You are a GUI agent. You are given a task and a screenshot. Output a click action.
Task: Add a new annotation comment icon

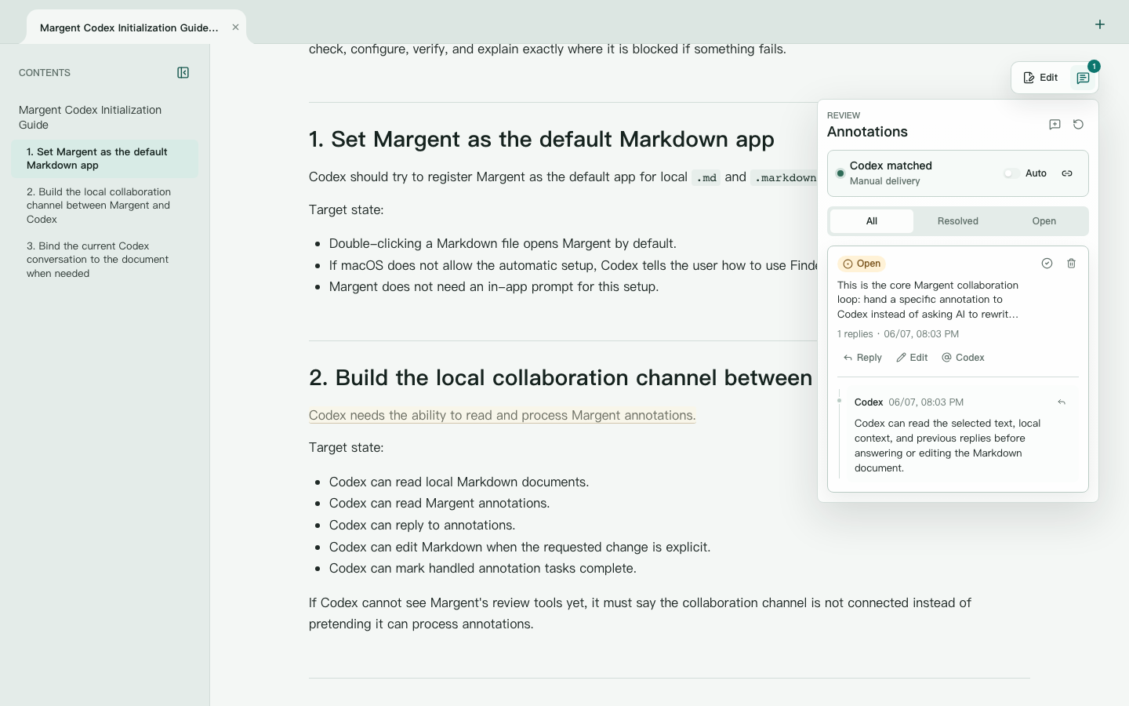coord(1055,125)
